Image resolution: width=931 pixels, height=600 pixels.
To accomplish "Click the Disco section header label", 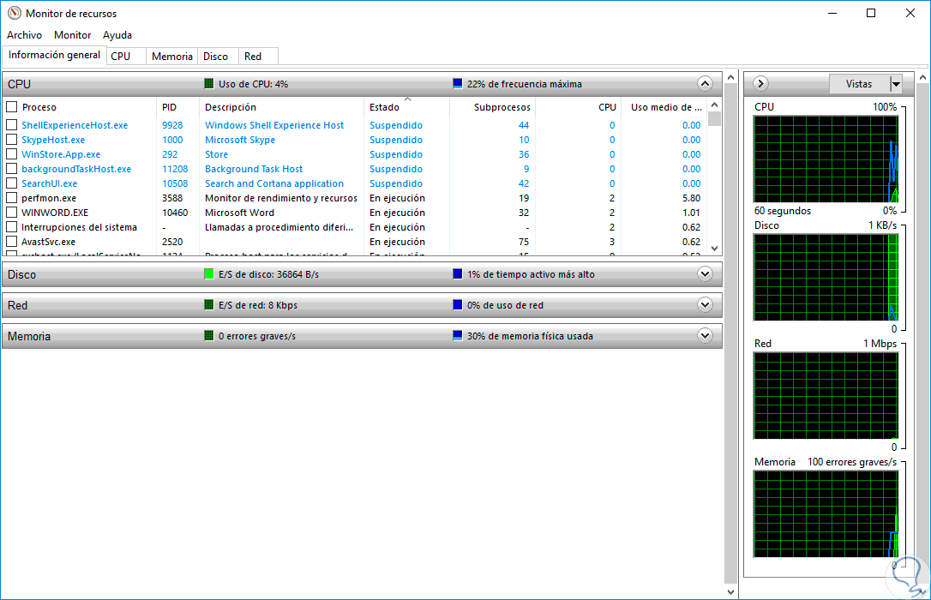I will click(x=22, y=275).
